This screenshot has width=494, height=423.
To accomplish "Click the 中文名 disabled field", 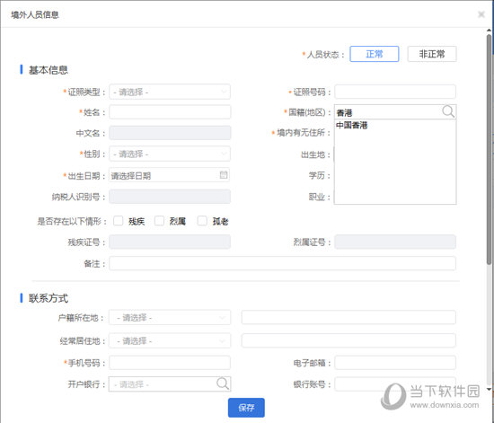I will 170,133.
